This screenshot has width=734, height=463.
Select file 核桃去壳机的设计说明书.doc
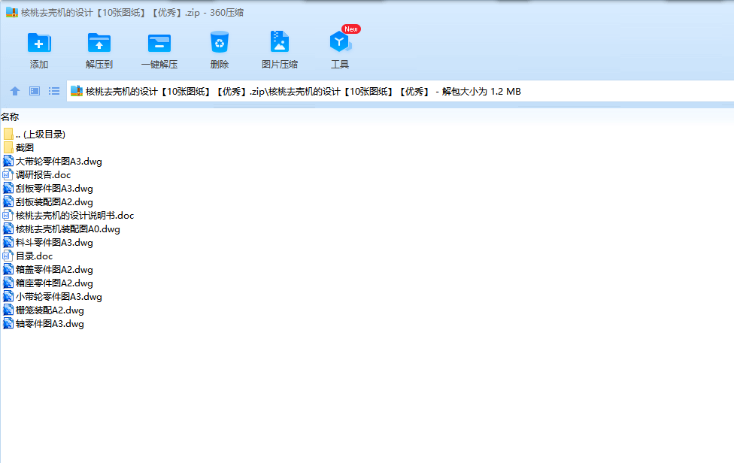click(68, 216)
